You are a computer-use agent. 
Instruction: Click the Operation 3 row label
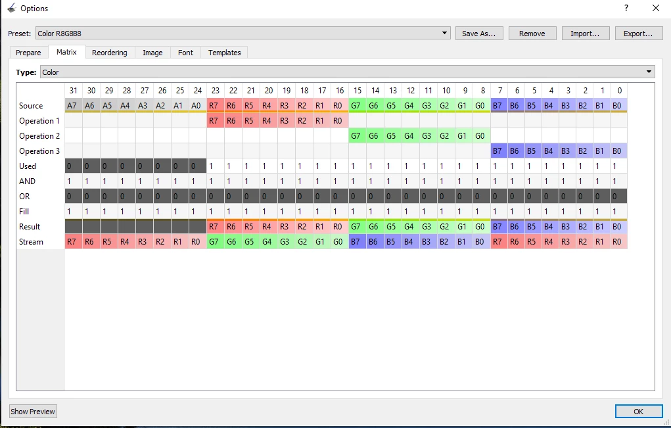(41, 151)
